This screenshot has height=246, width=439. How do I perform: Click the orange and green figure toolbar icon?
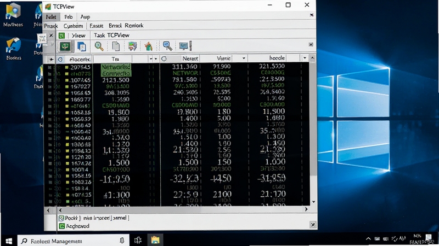pyautogui.click(x=148, y=46)
